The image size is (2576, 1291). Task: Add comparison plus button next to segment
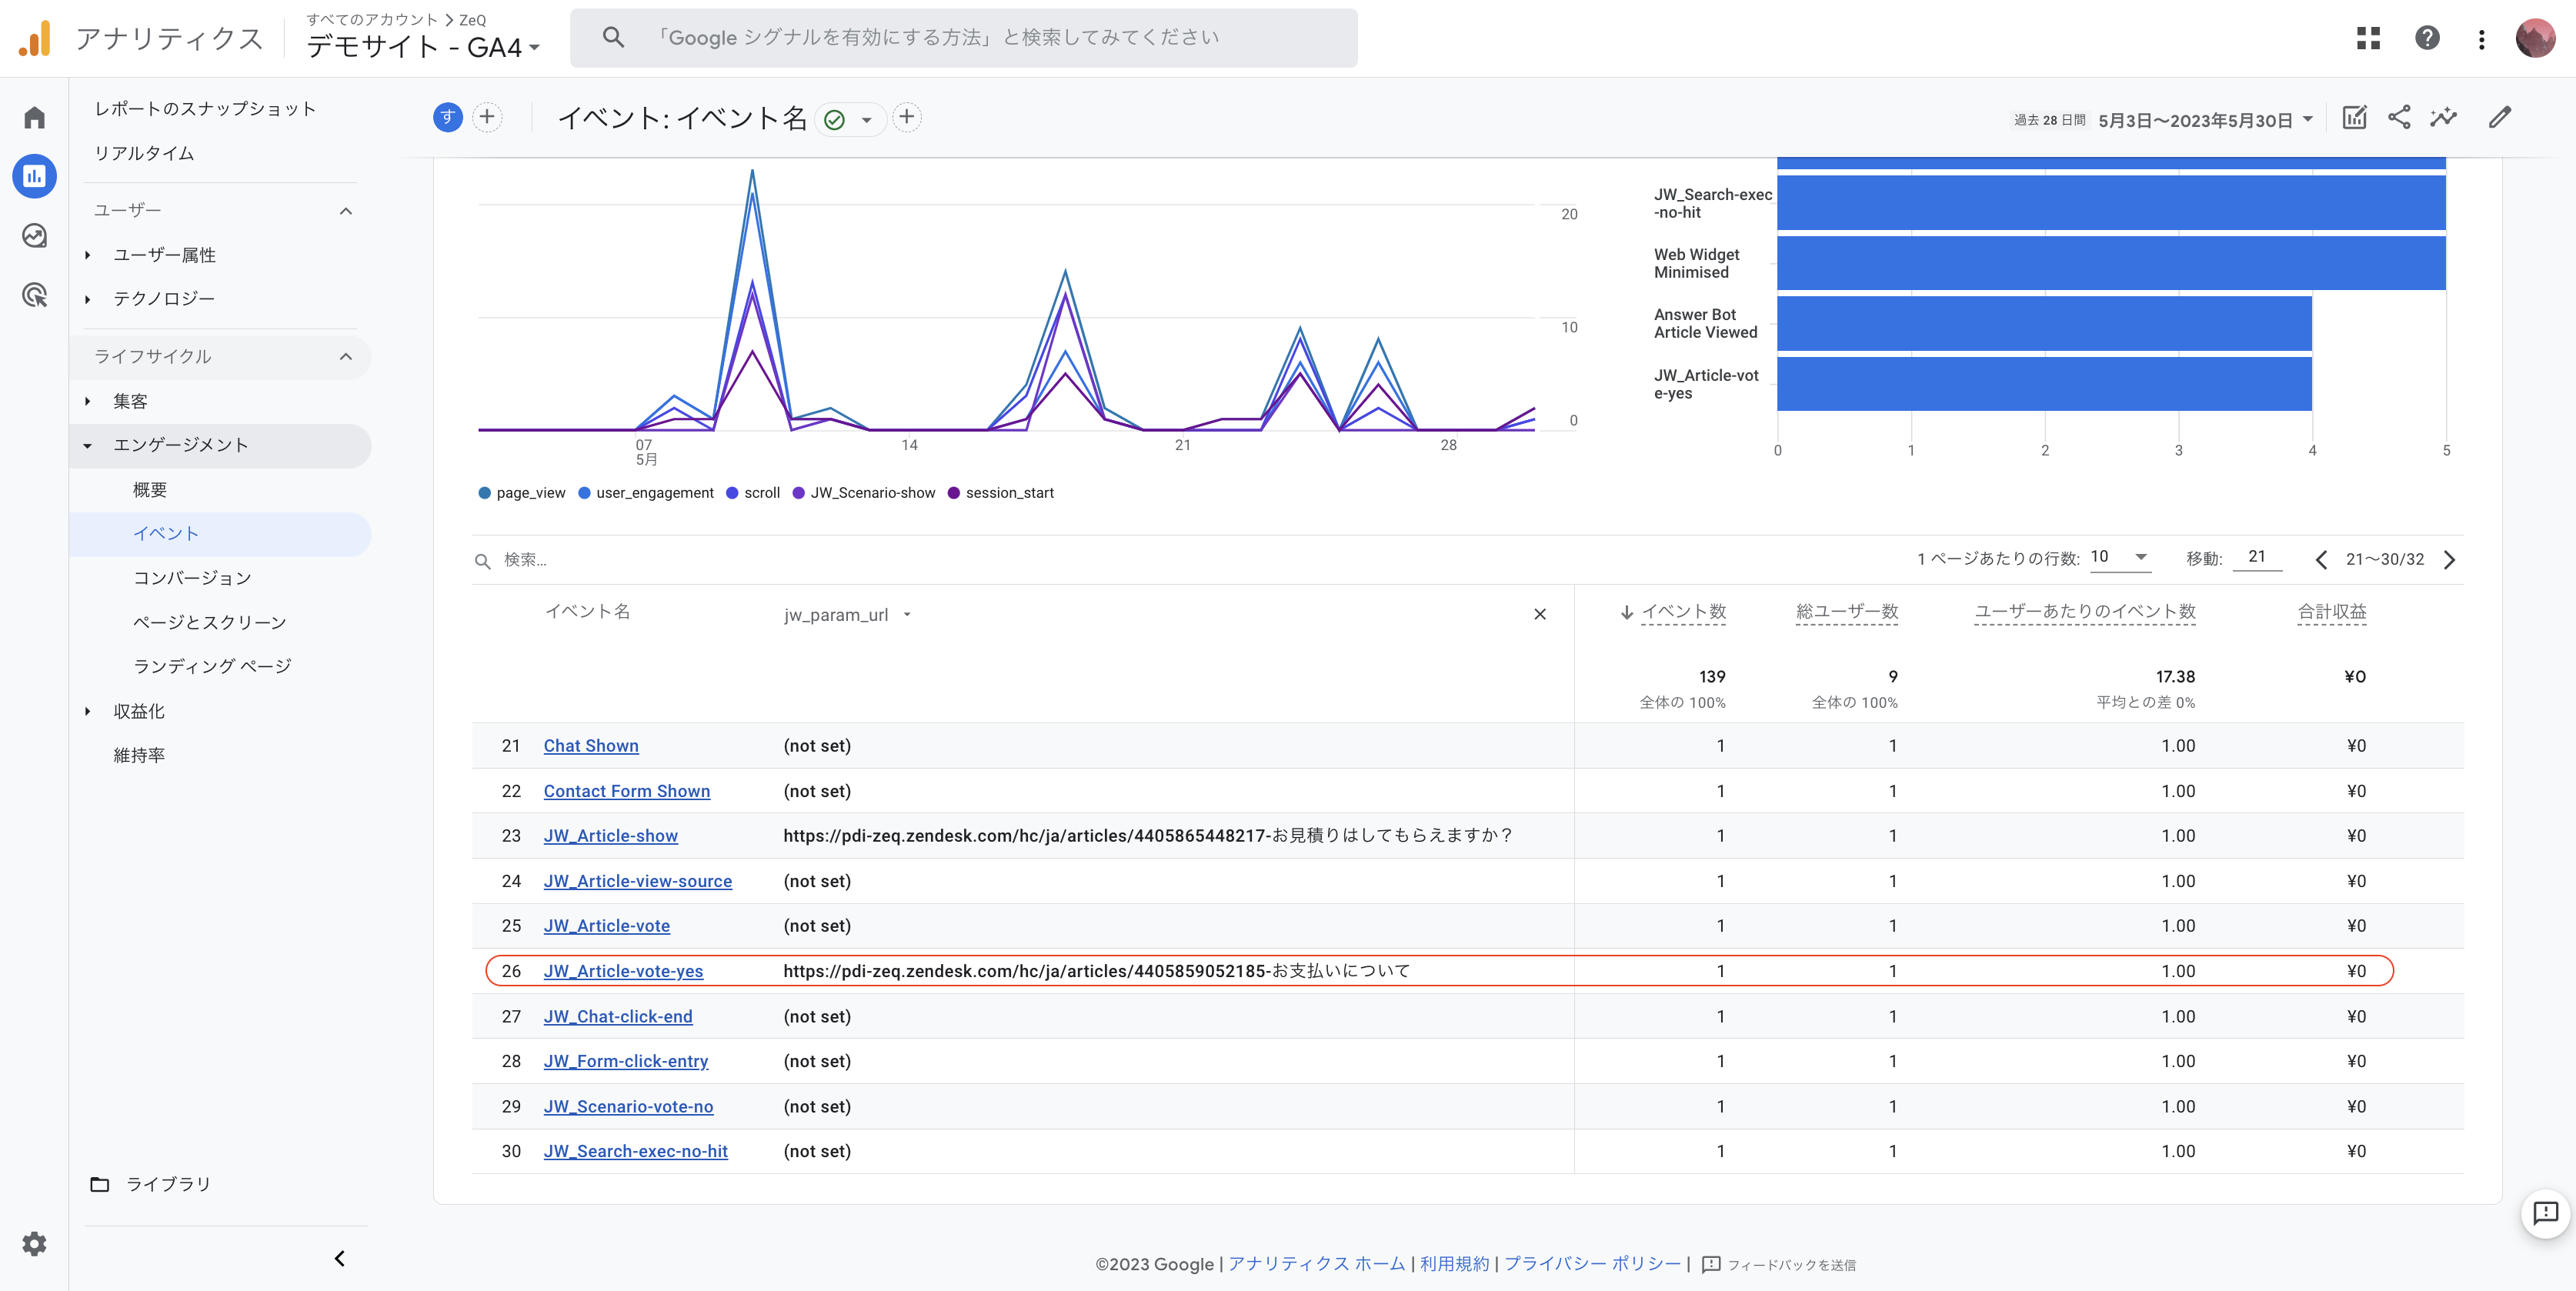(x=487, y=117)
